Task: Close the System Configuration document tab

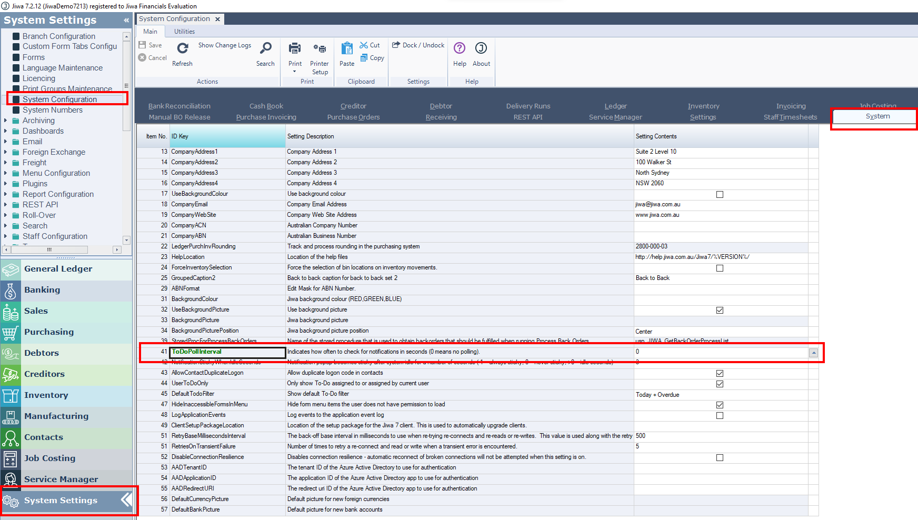Action: (217, 19)
